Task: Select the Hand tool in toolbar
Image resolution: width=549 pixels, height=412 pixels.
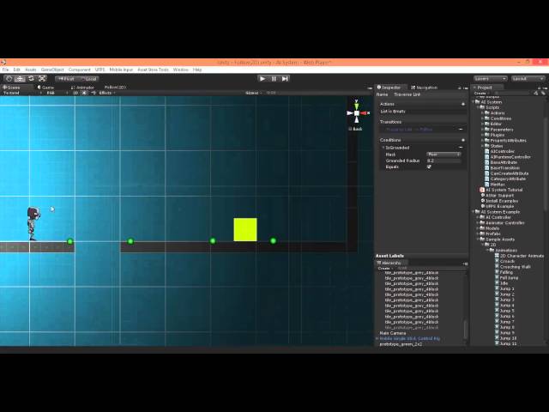Action: pos(9,79)
